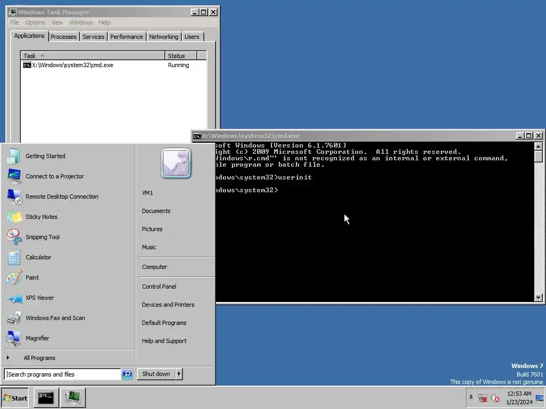
Task: Click the network tray icon
Action: [483, 397]
